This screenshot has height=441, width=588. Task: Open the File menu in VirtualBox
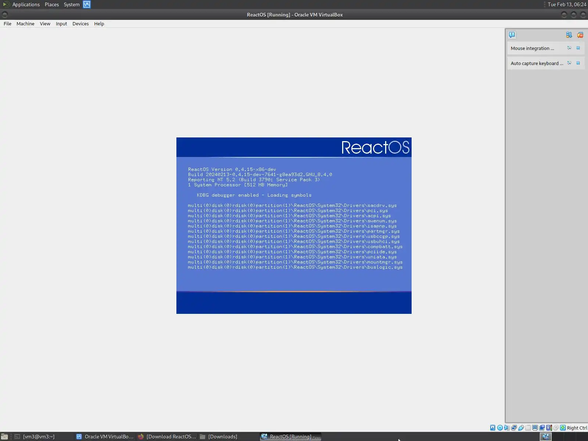(7, 24)
